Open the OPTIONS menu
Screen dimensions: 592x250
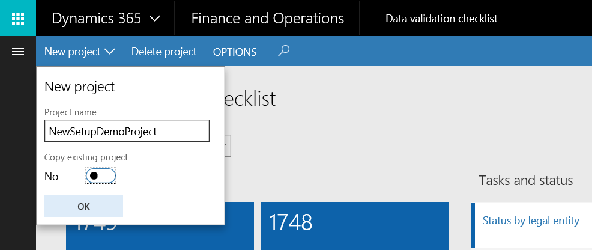(235, 52)
